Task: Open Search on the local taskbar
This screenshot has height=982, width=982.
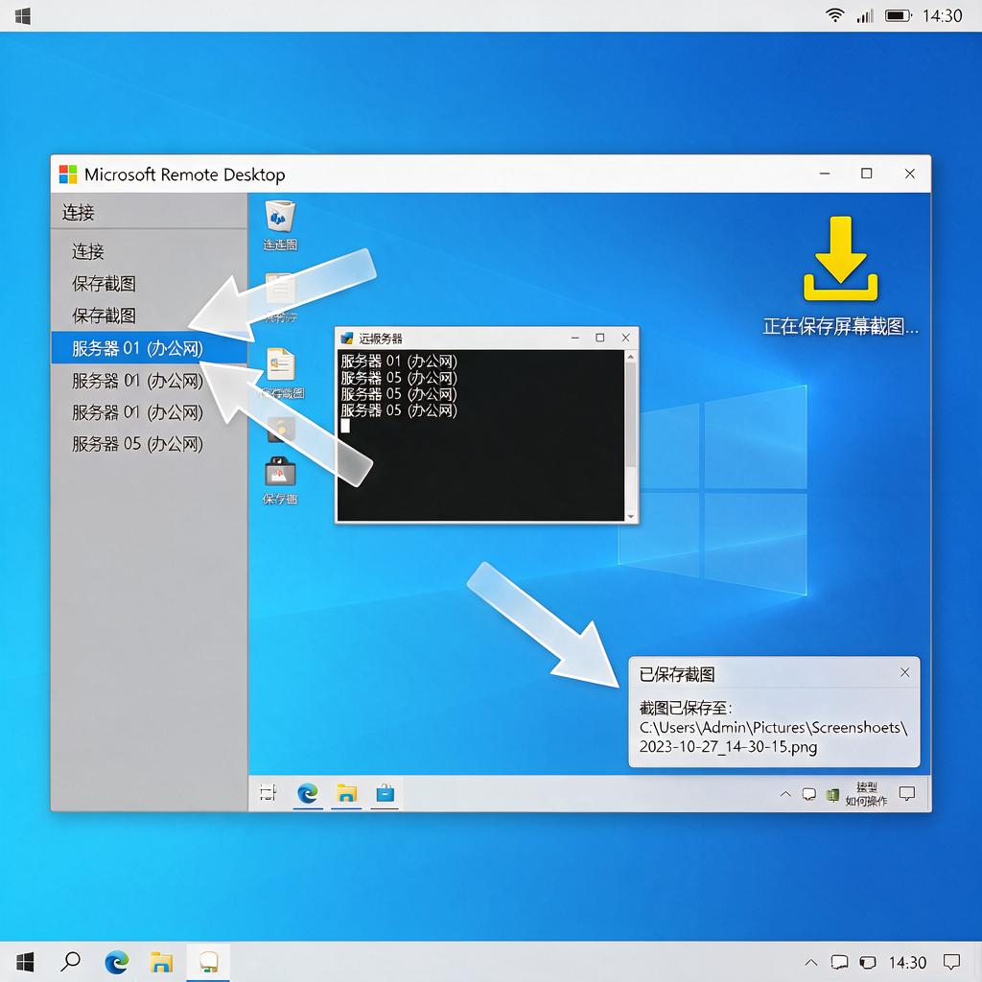Action: (x=70, y=961)
